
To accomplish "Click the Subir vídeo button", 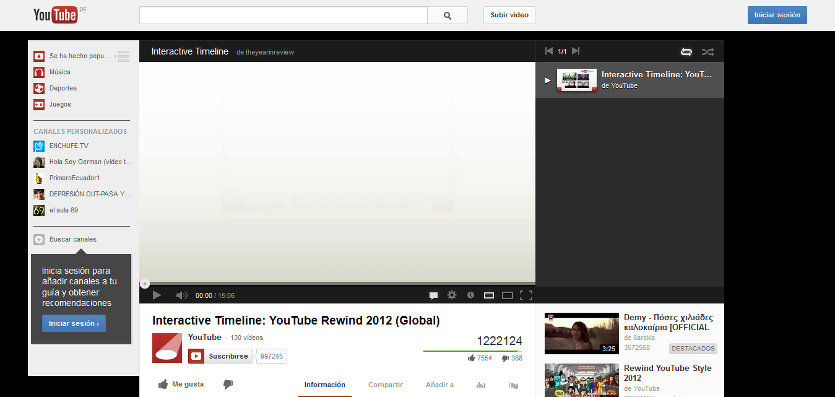I will coord(509,15).
